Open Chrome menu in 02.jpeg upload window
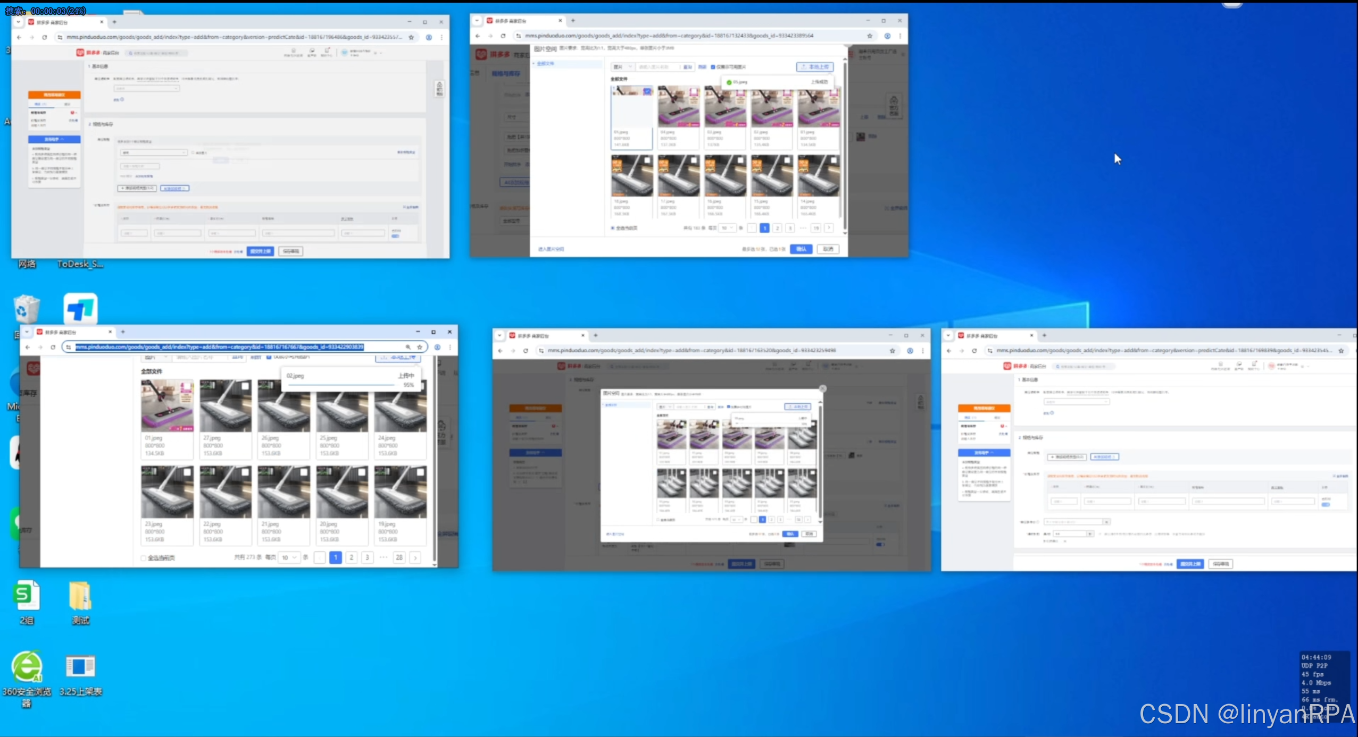The image size is (1358, 737). point(450,347)
